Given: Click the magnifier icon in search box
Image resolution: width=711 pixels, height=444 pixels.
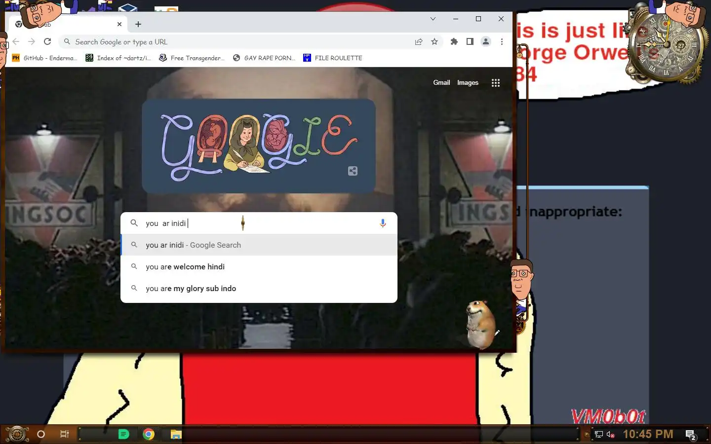Looking at the screenshot, I should click(134, 223).
